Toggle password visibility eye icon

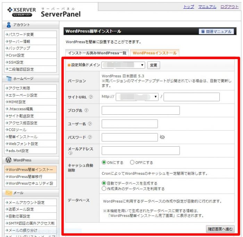(x=162, y=137)
